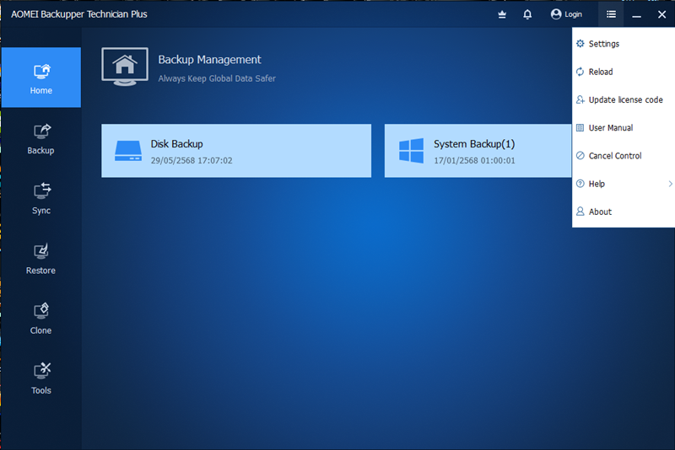The width and height of the screenshot is (675, 450).
Task: Select About from the menu
Action: (624, 212)
